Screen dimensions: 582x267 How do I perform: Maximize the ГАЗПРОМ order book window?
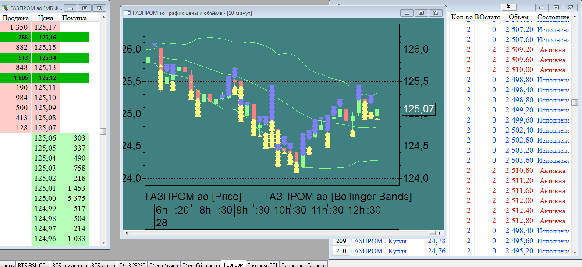click(85, 8)
